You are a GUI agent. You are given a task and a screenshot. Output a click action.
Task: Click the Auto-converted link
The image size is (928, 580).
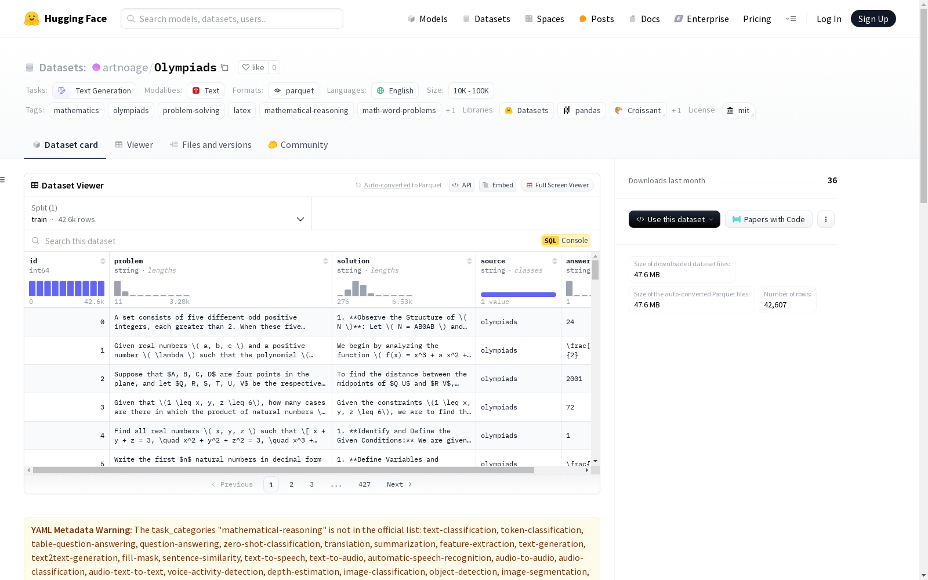(387, 185)
